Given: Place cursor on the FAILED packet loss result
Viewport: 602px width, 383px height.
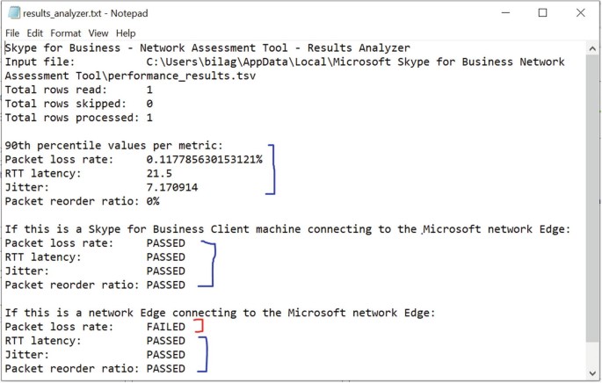Looking at the screenshot, I should (x=166, y=327).
